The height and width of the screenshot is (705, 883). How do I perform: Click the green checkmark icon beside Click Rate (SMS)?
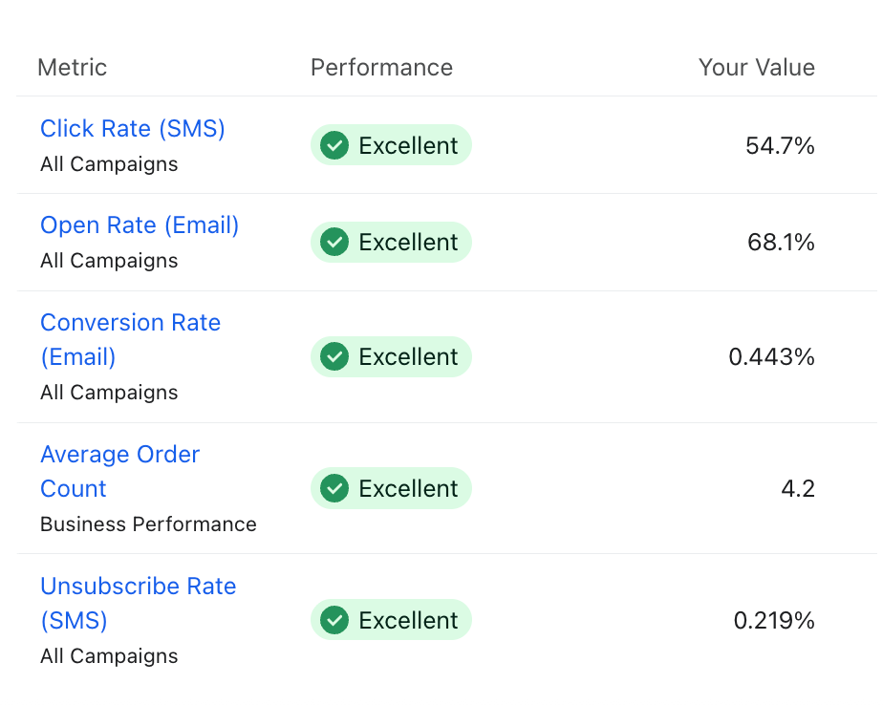(x=334, y=145)
